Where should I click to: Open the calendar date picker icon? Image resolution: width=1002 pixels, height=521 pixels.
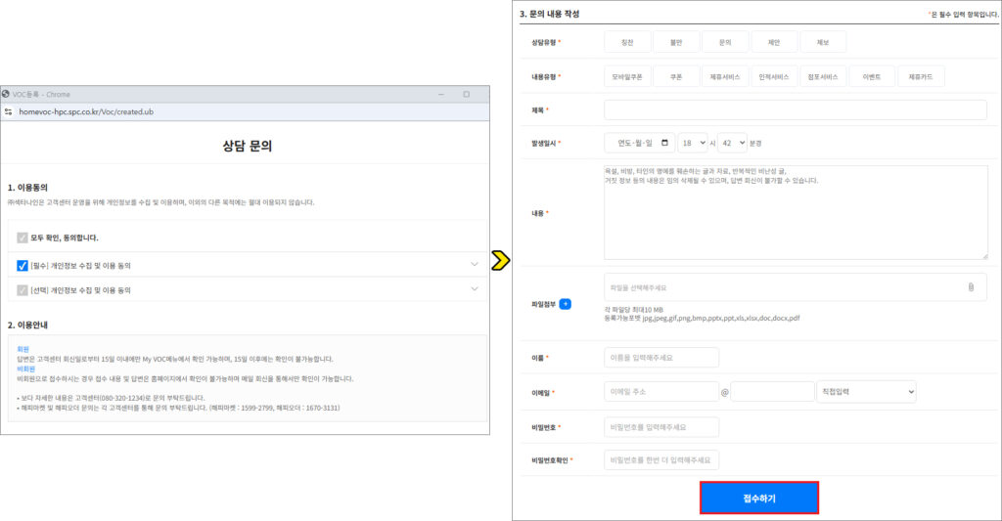pos(665,143)
